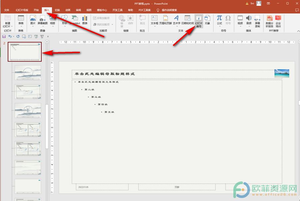Start 屏幕录制 screen recording
Image resolution: width=300 pixels, height=201 pixels.
[x=257, y=21]
